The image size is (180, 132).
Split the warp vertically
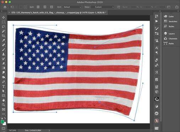point(45,7)
